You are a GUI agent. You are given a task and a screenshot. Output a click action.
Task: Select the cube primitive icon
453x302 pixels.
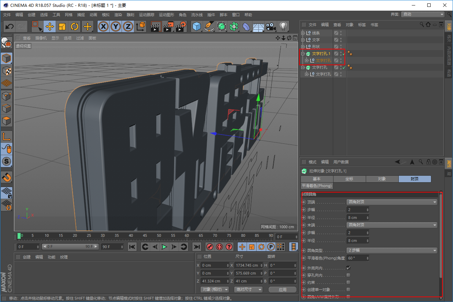pyautogui.click(x=197, y=26)
